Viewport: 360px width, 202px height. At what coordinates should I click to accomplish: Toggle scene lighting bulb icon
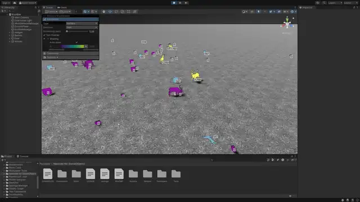(x=258, y=12)
